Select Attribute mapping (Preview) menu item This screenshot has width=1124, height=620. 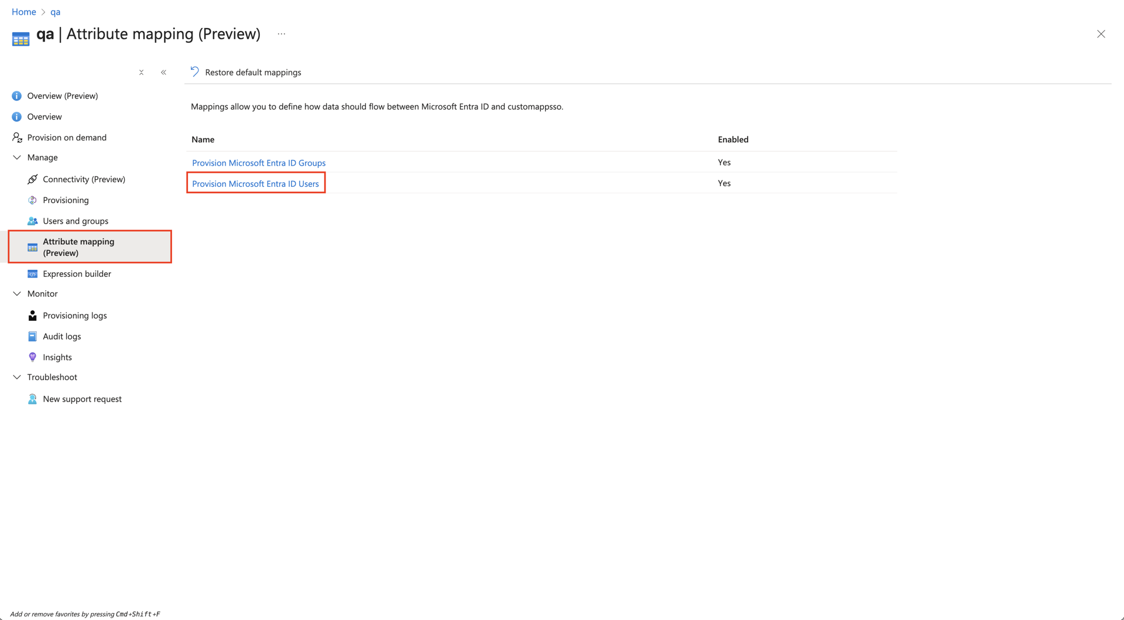[x=89, y=246]
